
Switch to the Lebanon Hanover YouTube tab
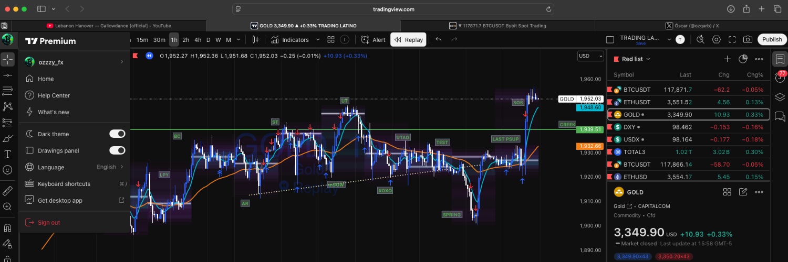pos(109,26)
